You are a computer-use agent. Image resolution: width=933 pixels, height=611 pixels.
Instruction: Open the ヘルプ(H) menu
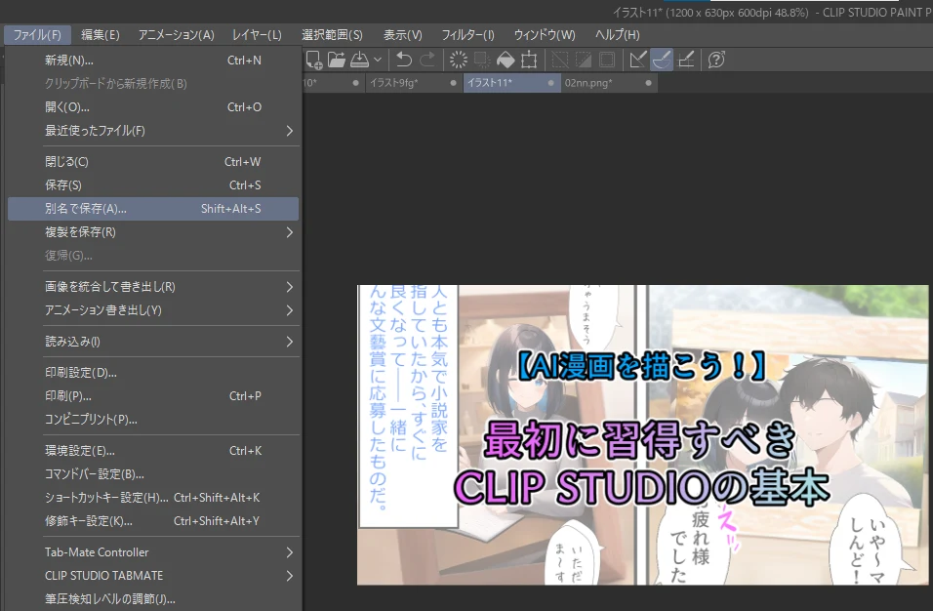[617, 35]
